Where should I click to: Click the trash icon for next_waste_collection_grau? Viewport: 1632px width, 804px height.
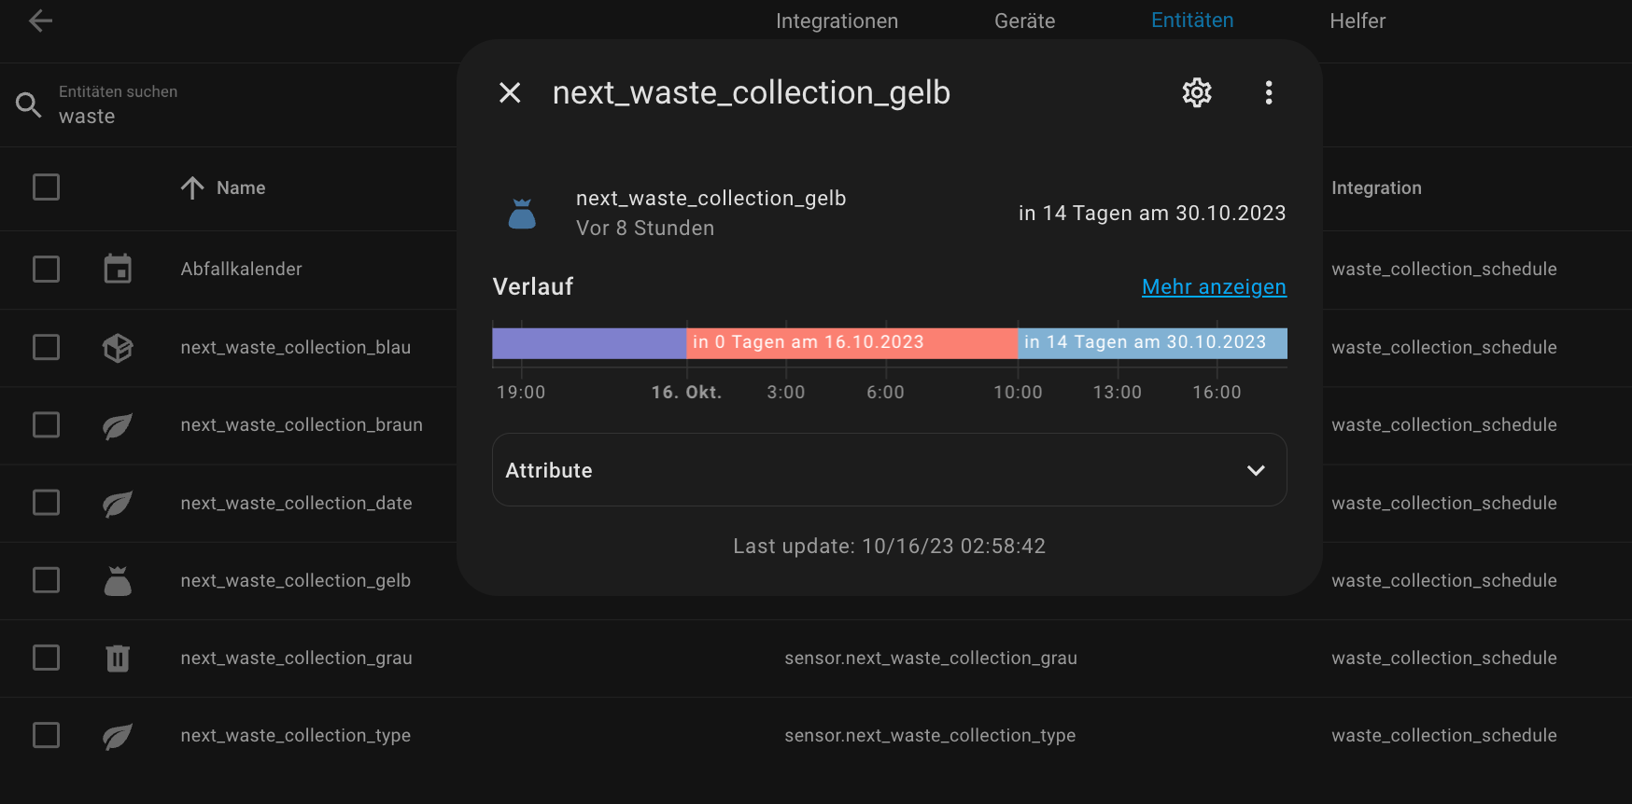coord(118,658)
